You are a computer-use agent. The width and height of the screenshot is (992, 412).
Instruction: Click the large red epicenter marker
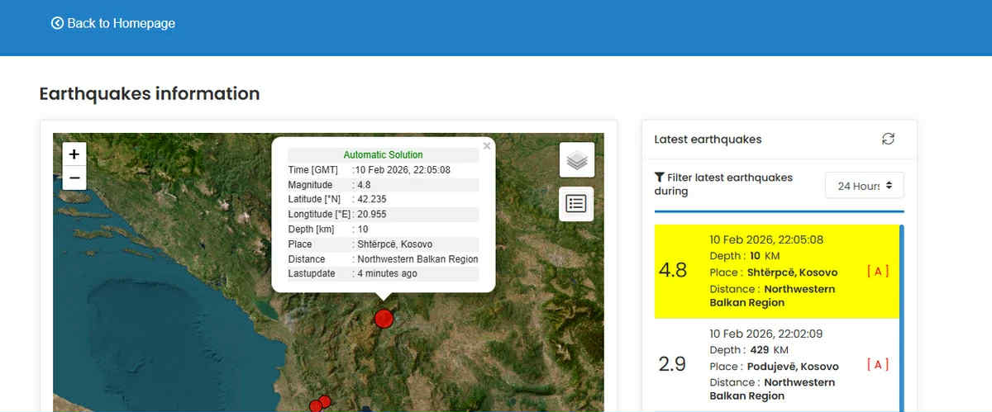(383, 318)
